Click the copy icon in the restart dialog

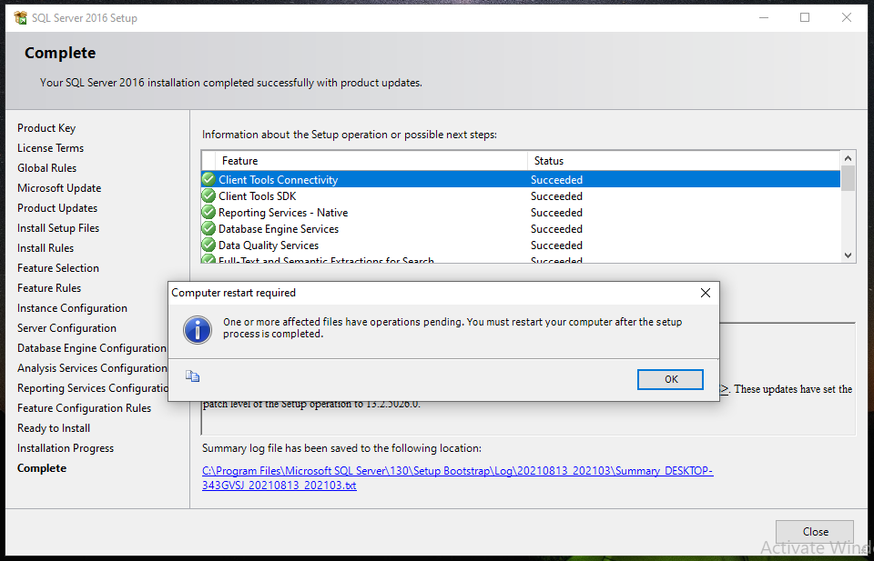[x=192, y=376]
